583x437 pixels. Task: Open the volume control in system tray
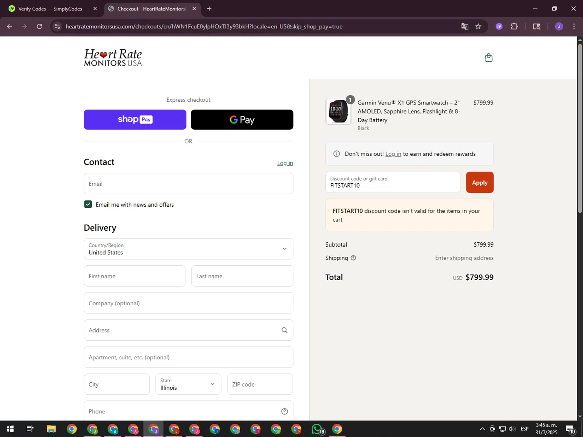pyautogui.click(x=512, y=429)
